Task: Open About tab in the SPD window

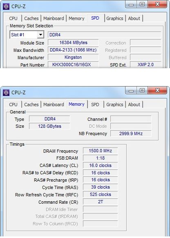Action: click(x=134, y=18)
